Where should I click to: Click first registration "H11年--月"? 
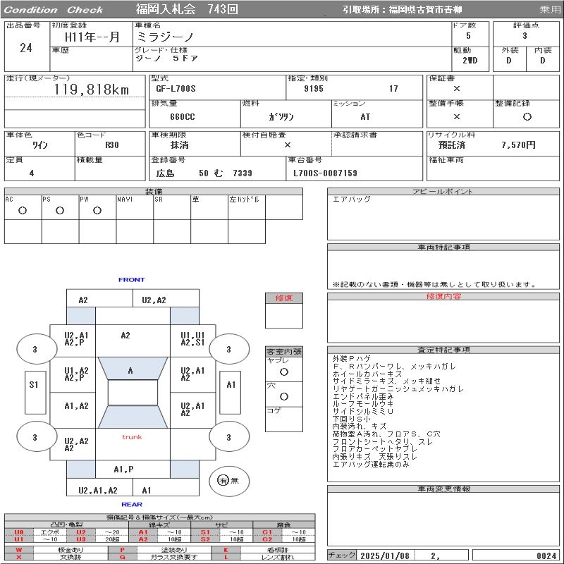(92, 37)
